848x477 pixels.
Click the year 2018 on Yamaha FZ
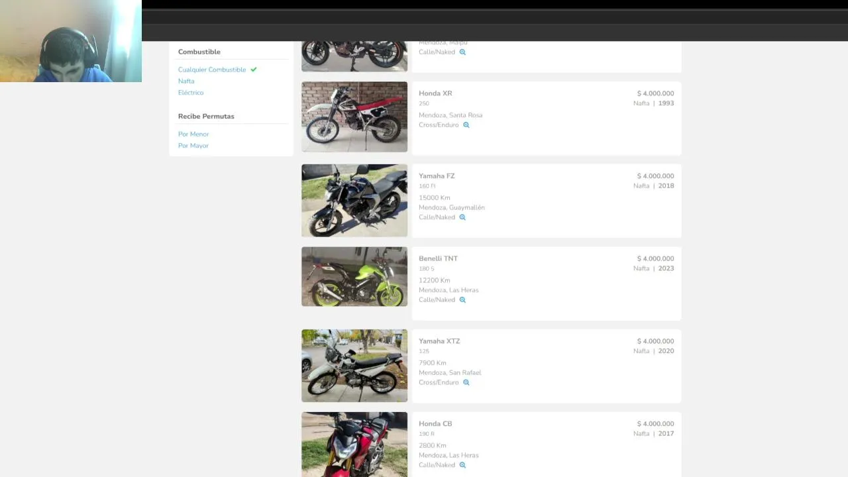tap(666, 186)
